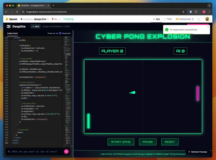
Task: Create a new project with New button
Action: pos(35,26)
